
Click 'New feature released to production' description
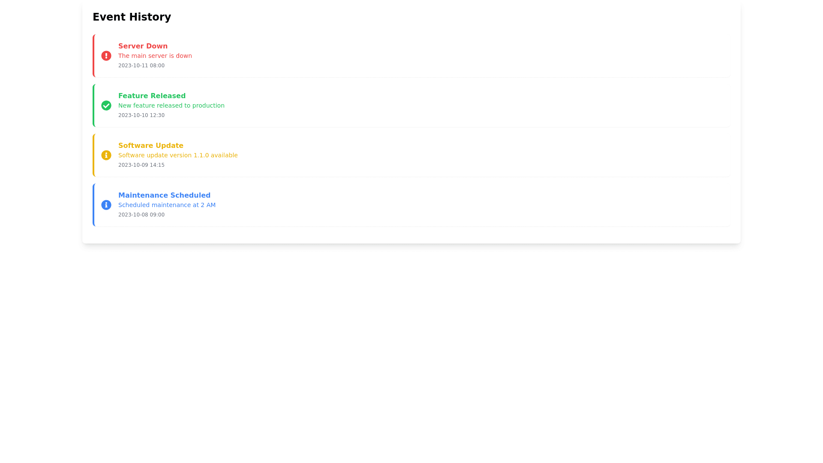(x=171, y=105)
